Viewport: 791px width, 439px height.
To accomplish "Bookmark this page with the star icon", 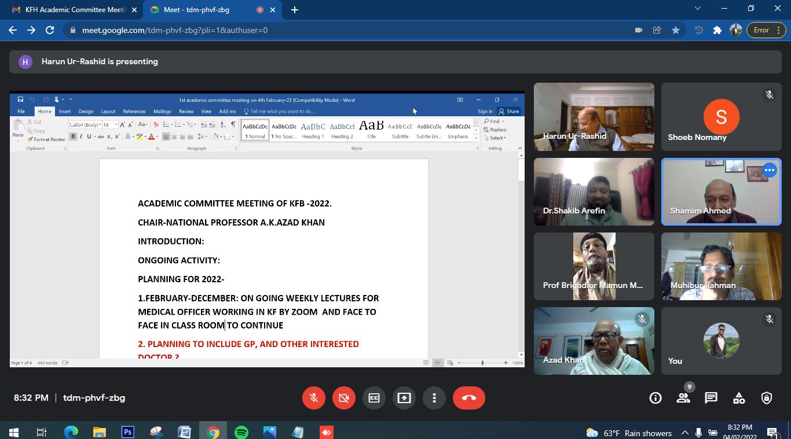I will tap(675, 30).
